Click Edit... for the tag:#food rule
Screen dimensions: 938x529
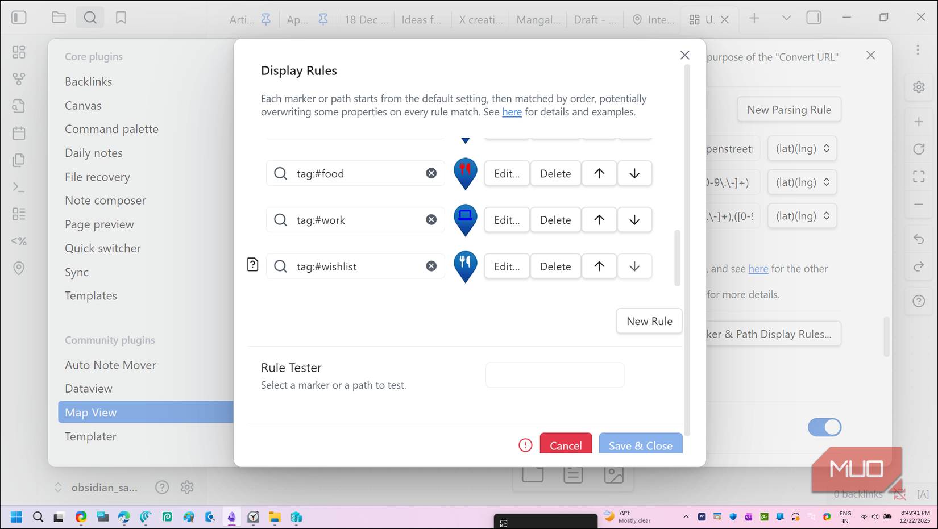507,173
